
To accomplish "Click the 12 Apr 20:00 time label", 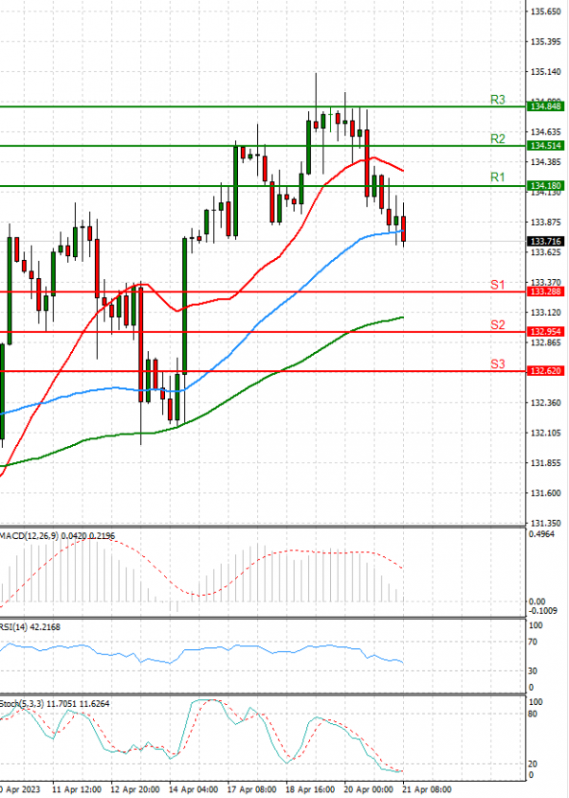I will pos(135,789).
